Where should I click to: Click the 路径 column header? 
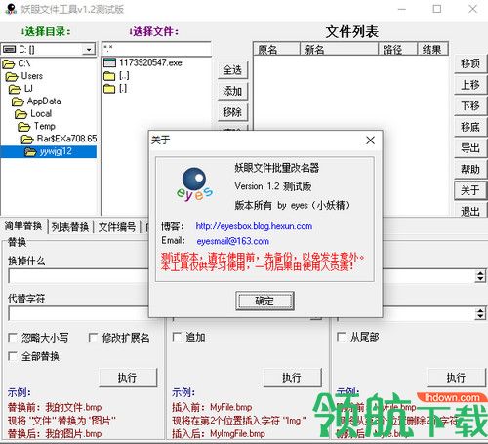coord(397,49)
